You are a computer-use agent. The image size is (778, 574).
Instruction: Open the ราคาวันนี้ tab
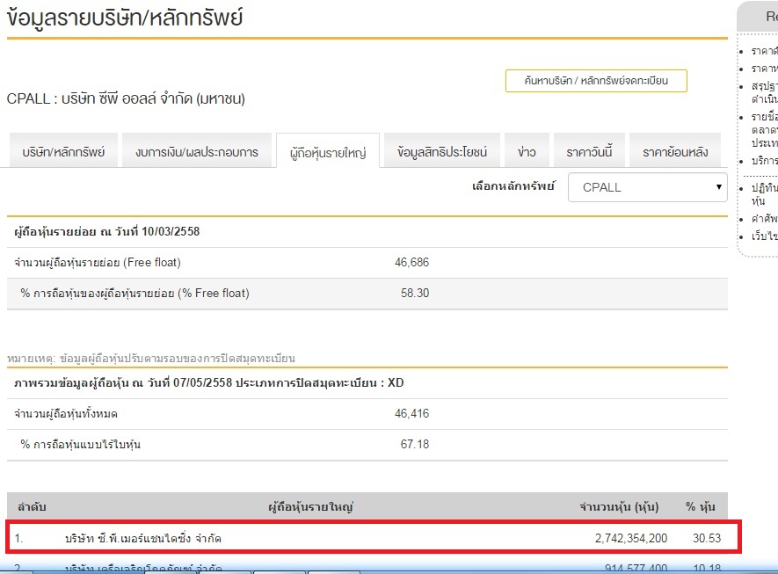(589, 151)
